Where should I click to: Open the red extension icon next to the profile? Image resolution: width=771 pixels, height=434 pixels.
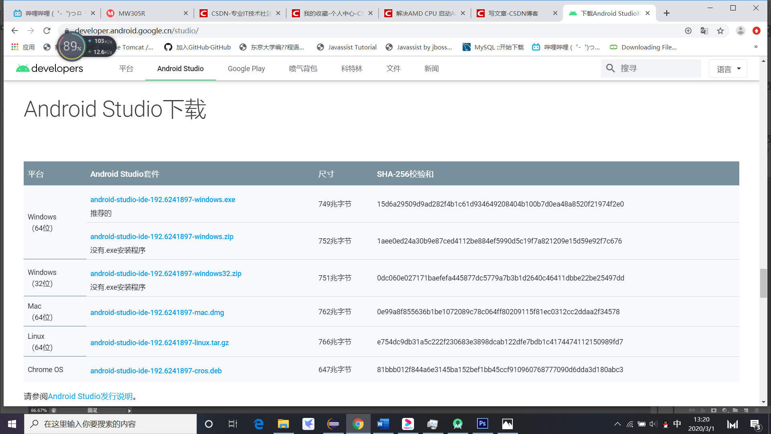pos(757,31)
